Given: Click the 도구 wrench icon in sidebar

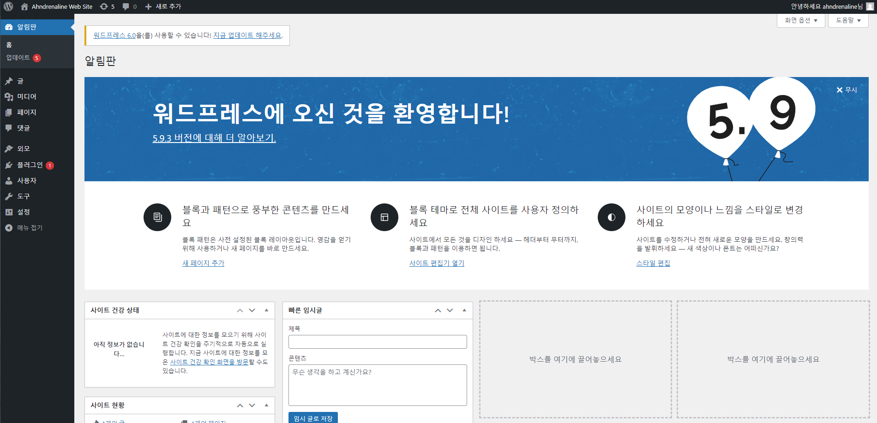Looking at the screenshot, I should (x=9, y=197).
